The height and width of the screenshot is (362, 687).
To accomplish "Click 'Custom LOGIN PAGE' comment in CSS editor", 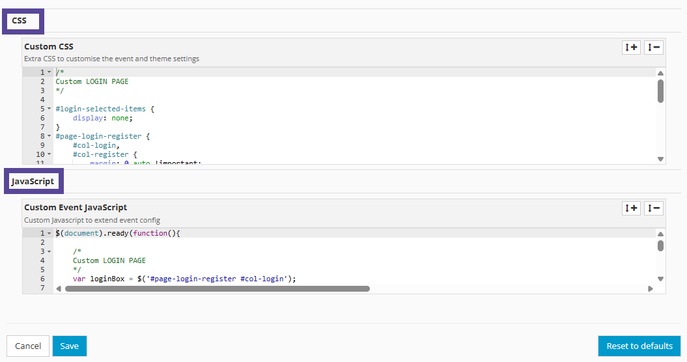I will tap(92, 81).
